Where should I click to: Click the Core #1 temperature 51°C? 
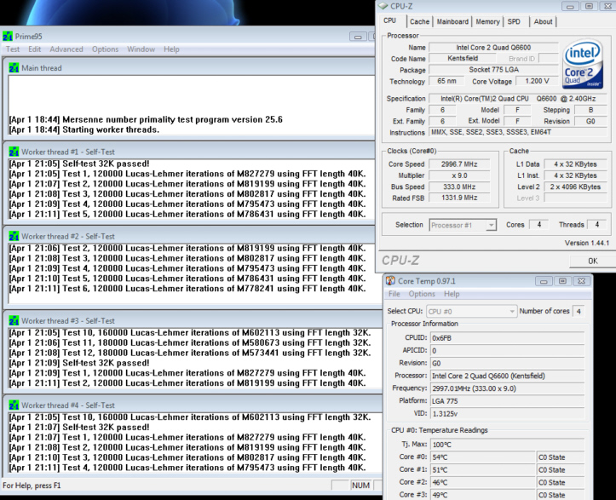coord(482,469)
